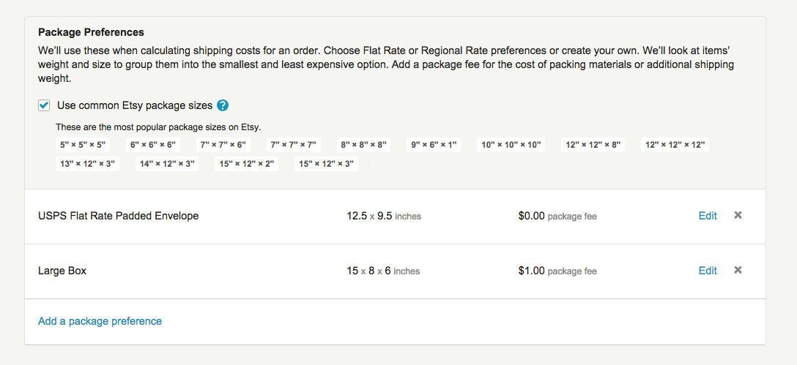797x365 pixels.
Task: Delete the Large Box package preference
Action: [738, 270]
